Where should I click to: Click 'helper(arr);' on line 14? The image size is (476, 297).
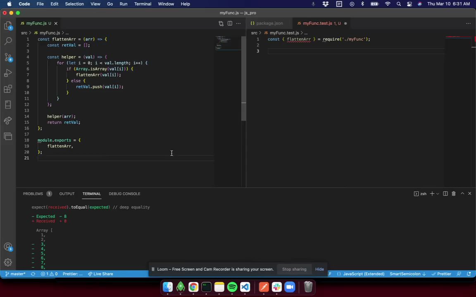coord(61,116)
